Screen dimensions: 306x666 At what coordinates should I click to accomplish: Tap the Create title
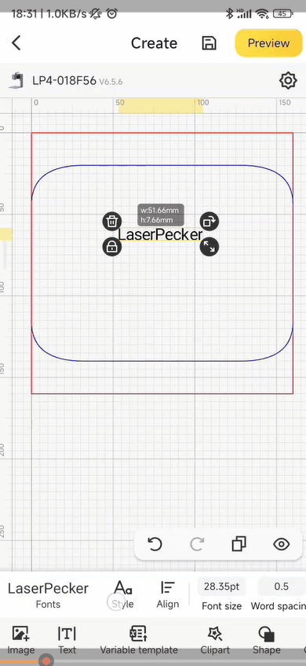point(154,43)
